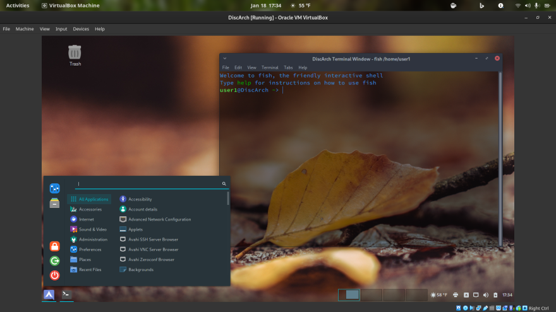
Task: Select the Preferences category
Action: coord(86,250)
